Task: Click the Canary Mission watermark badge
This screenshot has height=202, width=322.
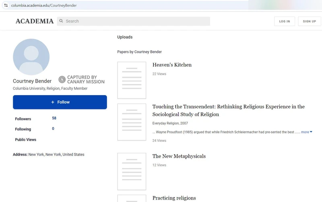Action: [81, 79]
